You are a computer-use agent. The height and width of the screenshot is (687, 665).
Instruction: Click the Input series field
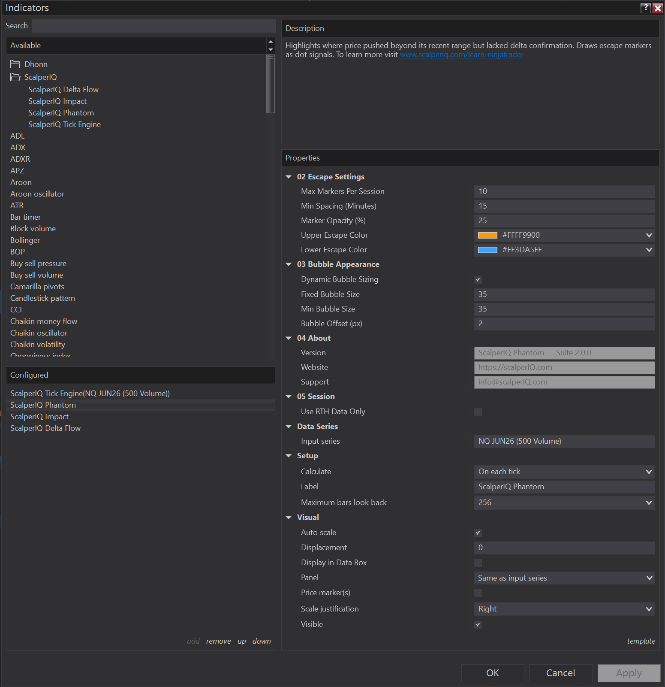[x=564, y=441]
